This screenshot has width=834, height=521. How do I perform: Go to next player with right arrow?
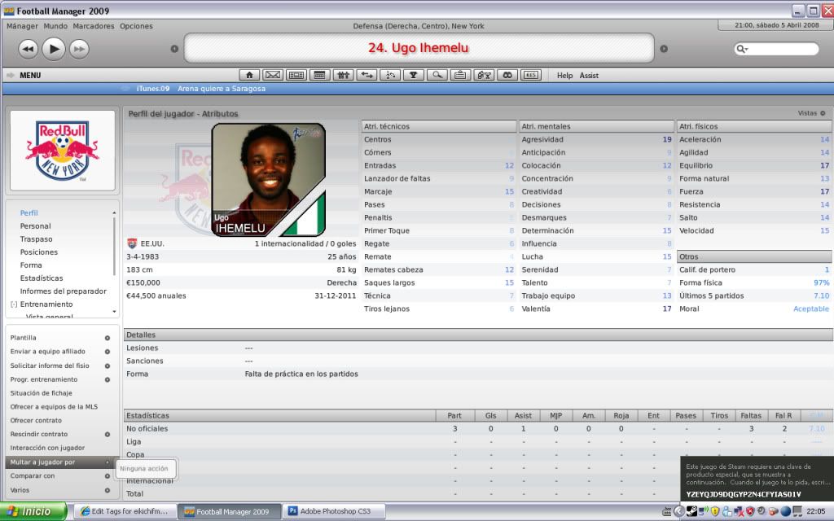point(663,49)
